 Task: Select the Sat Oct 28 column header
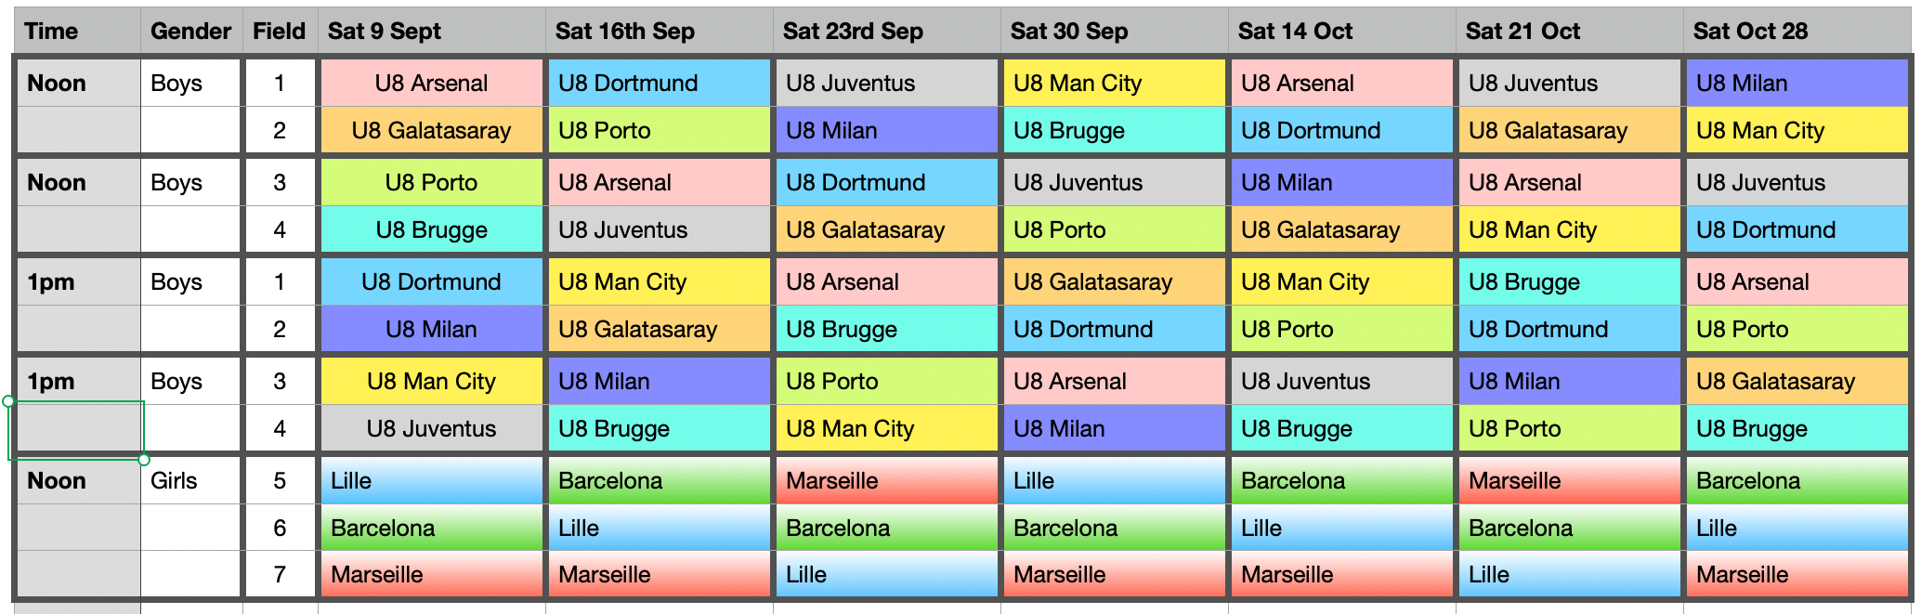tap(1797, 31)
